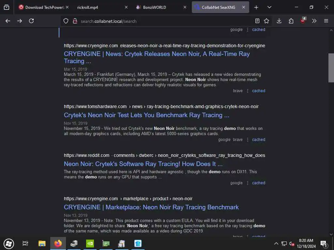Bookmark this page with the star icon

click(266, 21)
